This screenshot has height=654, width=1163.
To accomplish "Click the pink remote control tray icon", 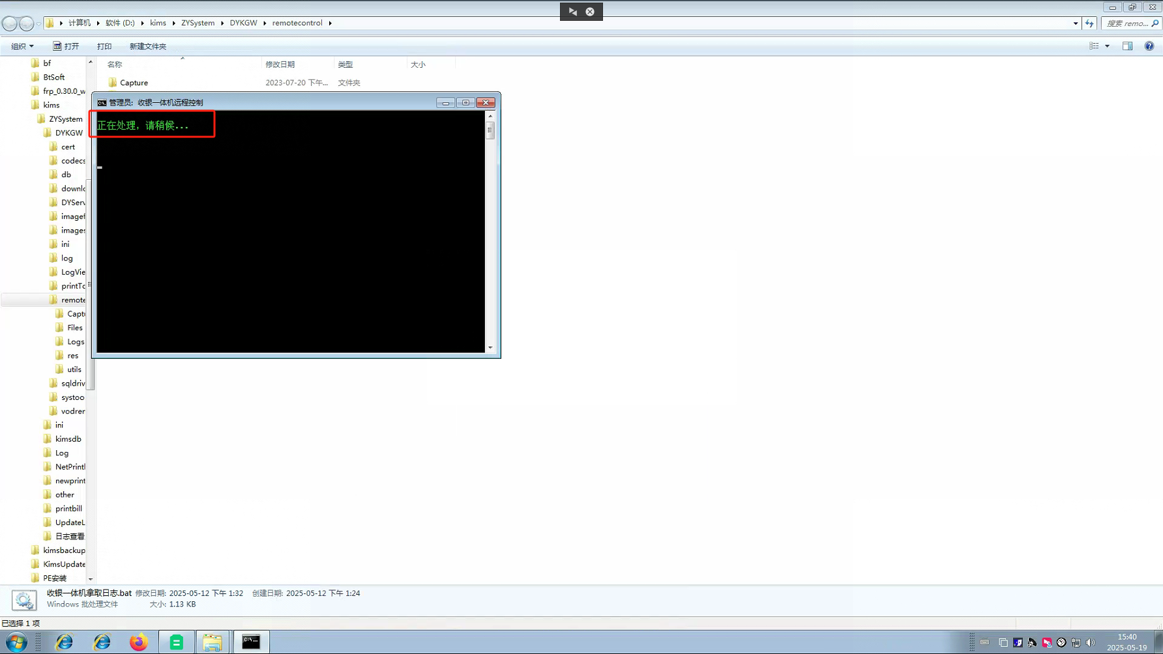I will (x=1047, y=643).
